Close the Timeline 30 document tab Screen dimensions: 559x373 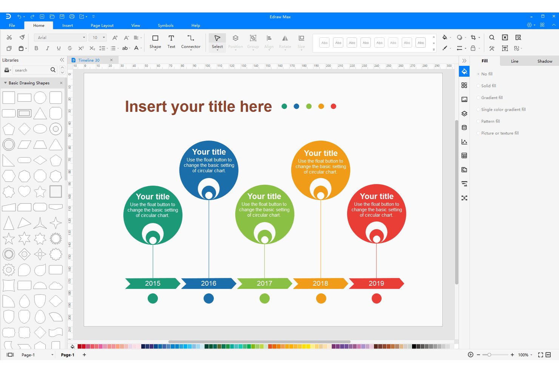coord(111,60)
